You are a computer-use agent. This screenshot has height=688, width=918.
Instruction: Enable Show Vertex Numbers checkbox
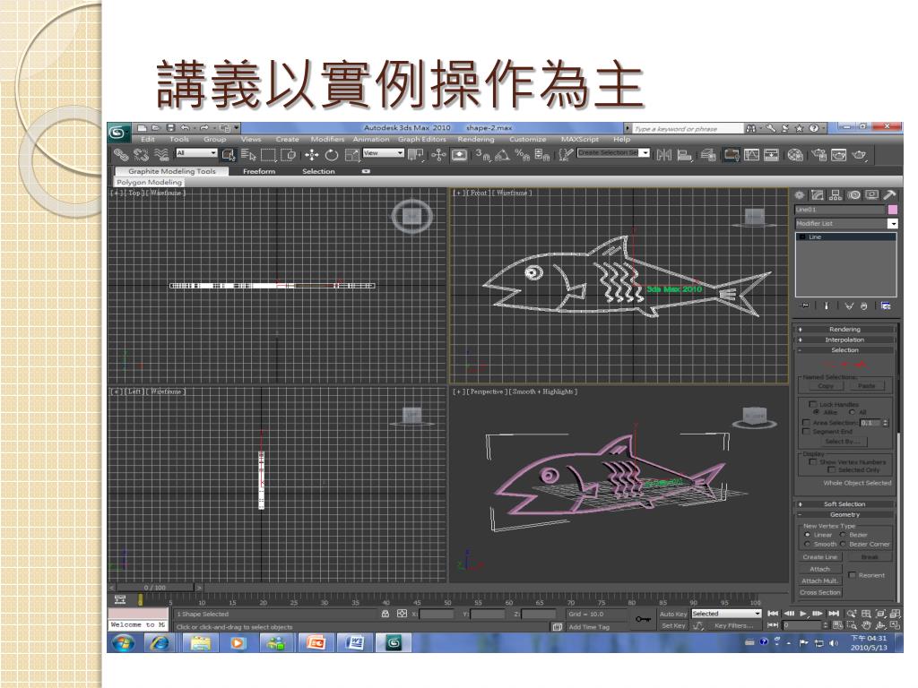click(812, 461)
